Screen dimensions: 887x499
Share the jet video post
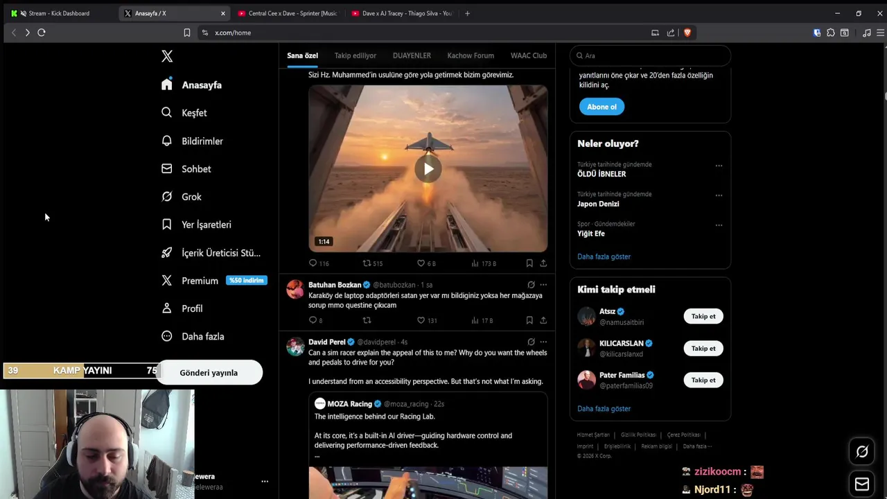pyautogui.click(x=543, y=263)
